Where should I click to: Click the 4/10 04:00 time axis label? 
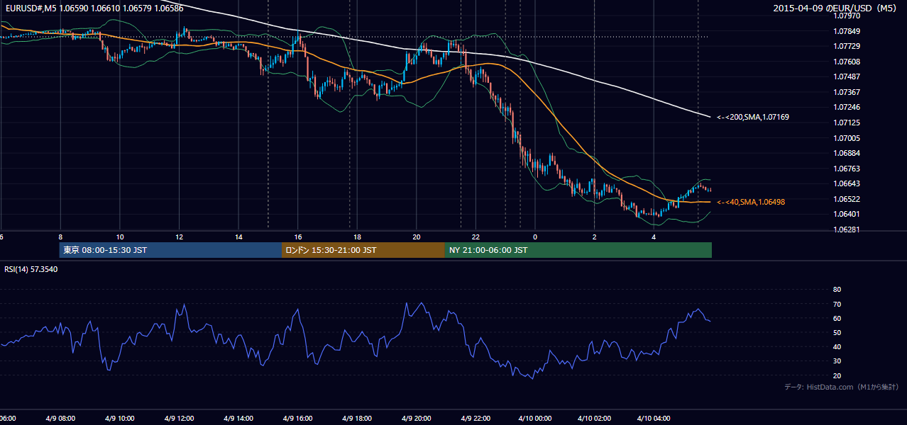click(x=654, y=419)
